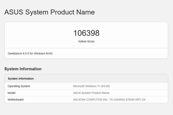Screen dimensions: 173x115
Task: Click the Vulkan Score label
Action: click(86, 41)
